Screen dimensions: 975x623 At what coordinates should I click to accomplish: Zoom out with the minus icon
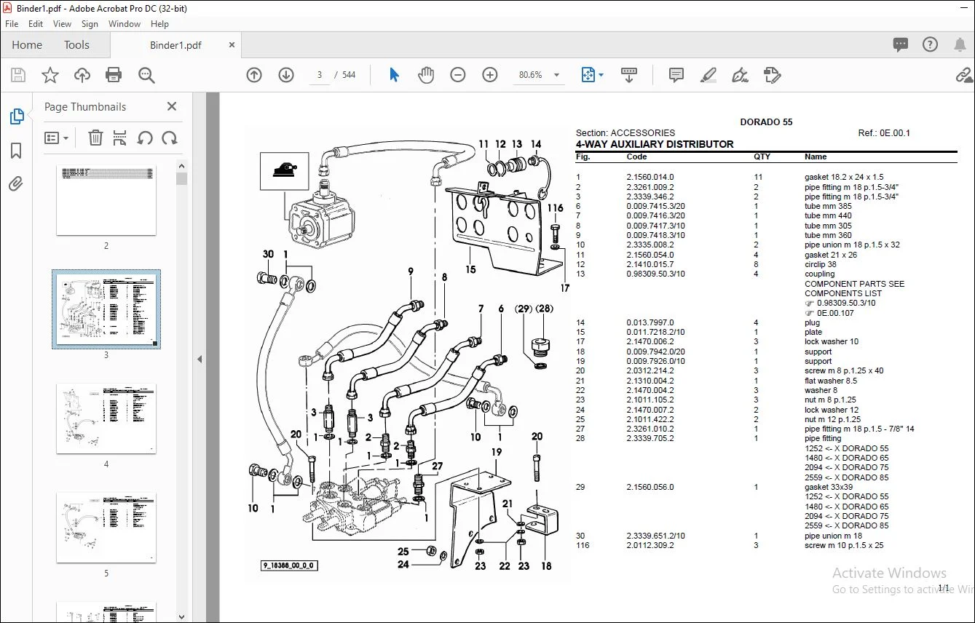(458, 75)
